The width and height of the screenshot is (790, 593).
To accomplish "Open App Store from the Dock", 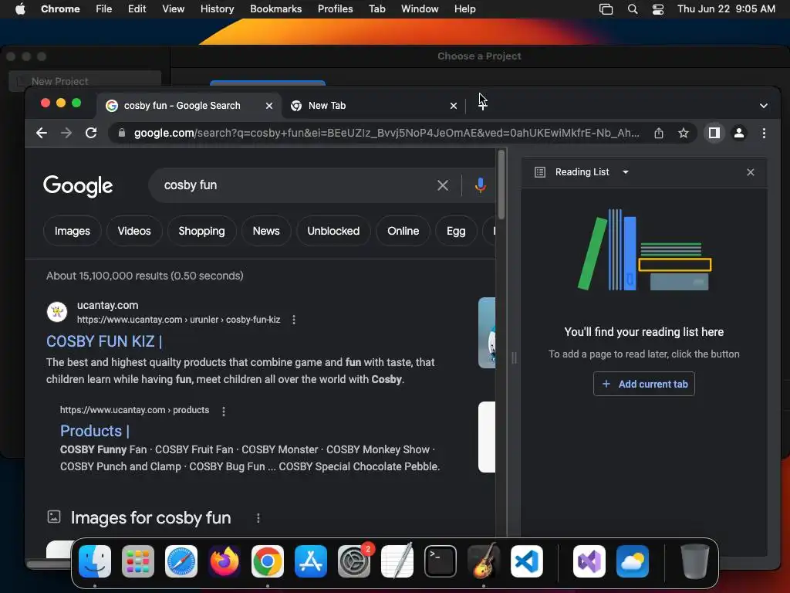I will click(311, 561).
